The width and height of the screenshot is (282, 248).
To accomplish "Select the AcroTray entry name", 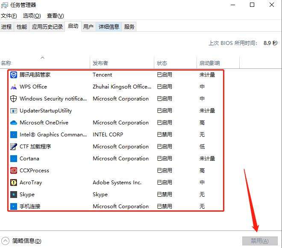I will pyautogui.click(x=31, y=183).
